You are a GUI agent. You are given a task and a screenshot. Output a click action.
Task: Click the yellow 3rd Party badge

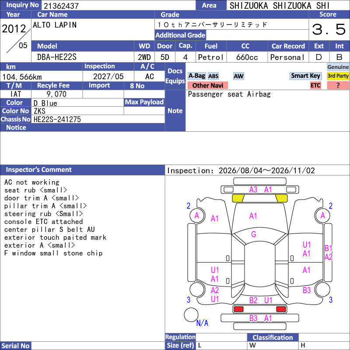[338, 76]
